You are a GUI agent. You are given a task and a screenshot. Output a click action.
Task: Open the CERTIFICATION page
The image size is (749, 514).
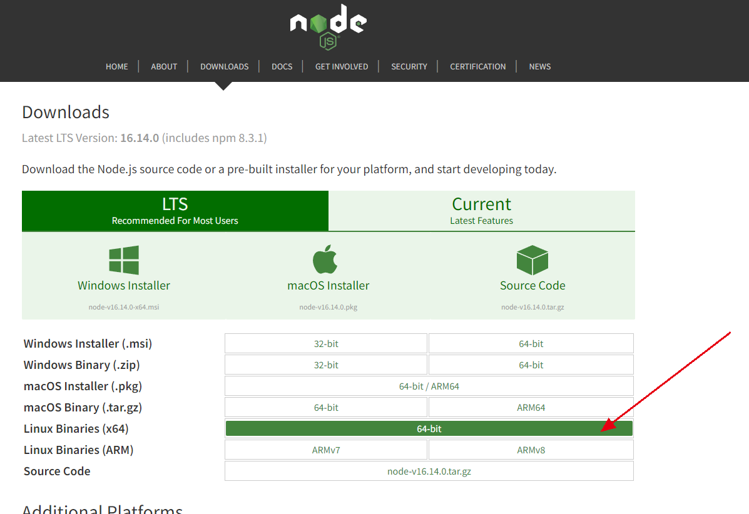pyautogui.click(x=477, y=66)
